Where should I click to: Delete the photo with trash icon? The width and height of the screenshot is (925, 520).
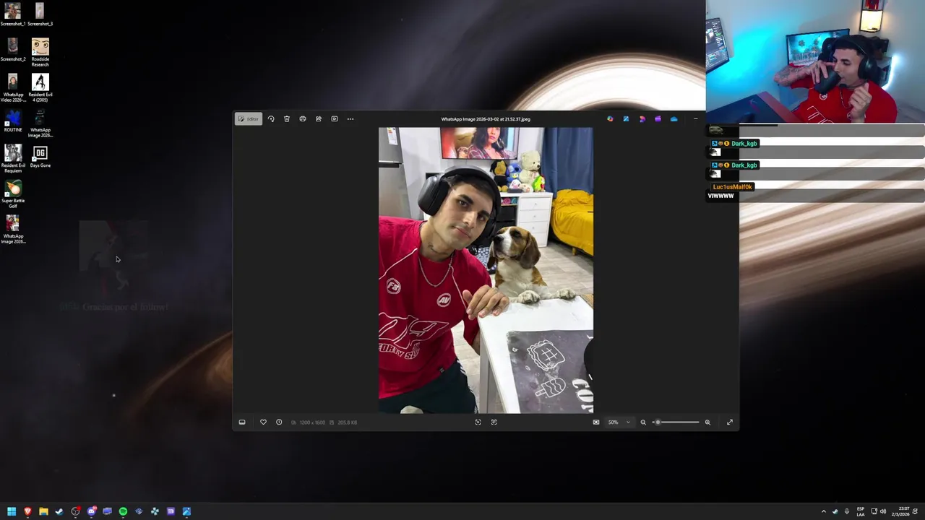tap(287, 119)
